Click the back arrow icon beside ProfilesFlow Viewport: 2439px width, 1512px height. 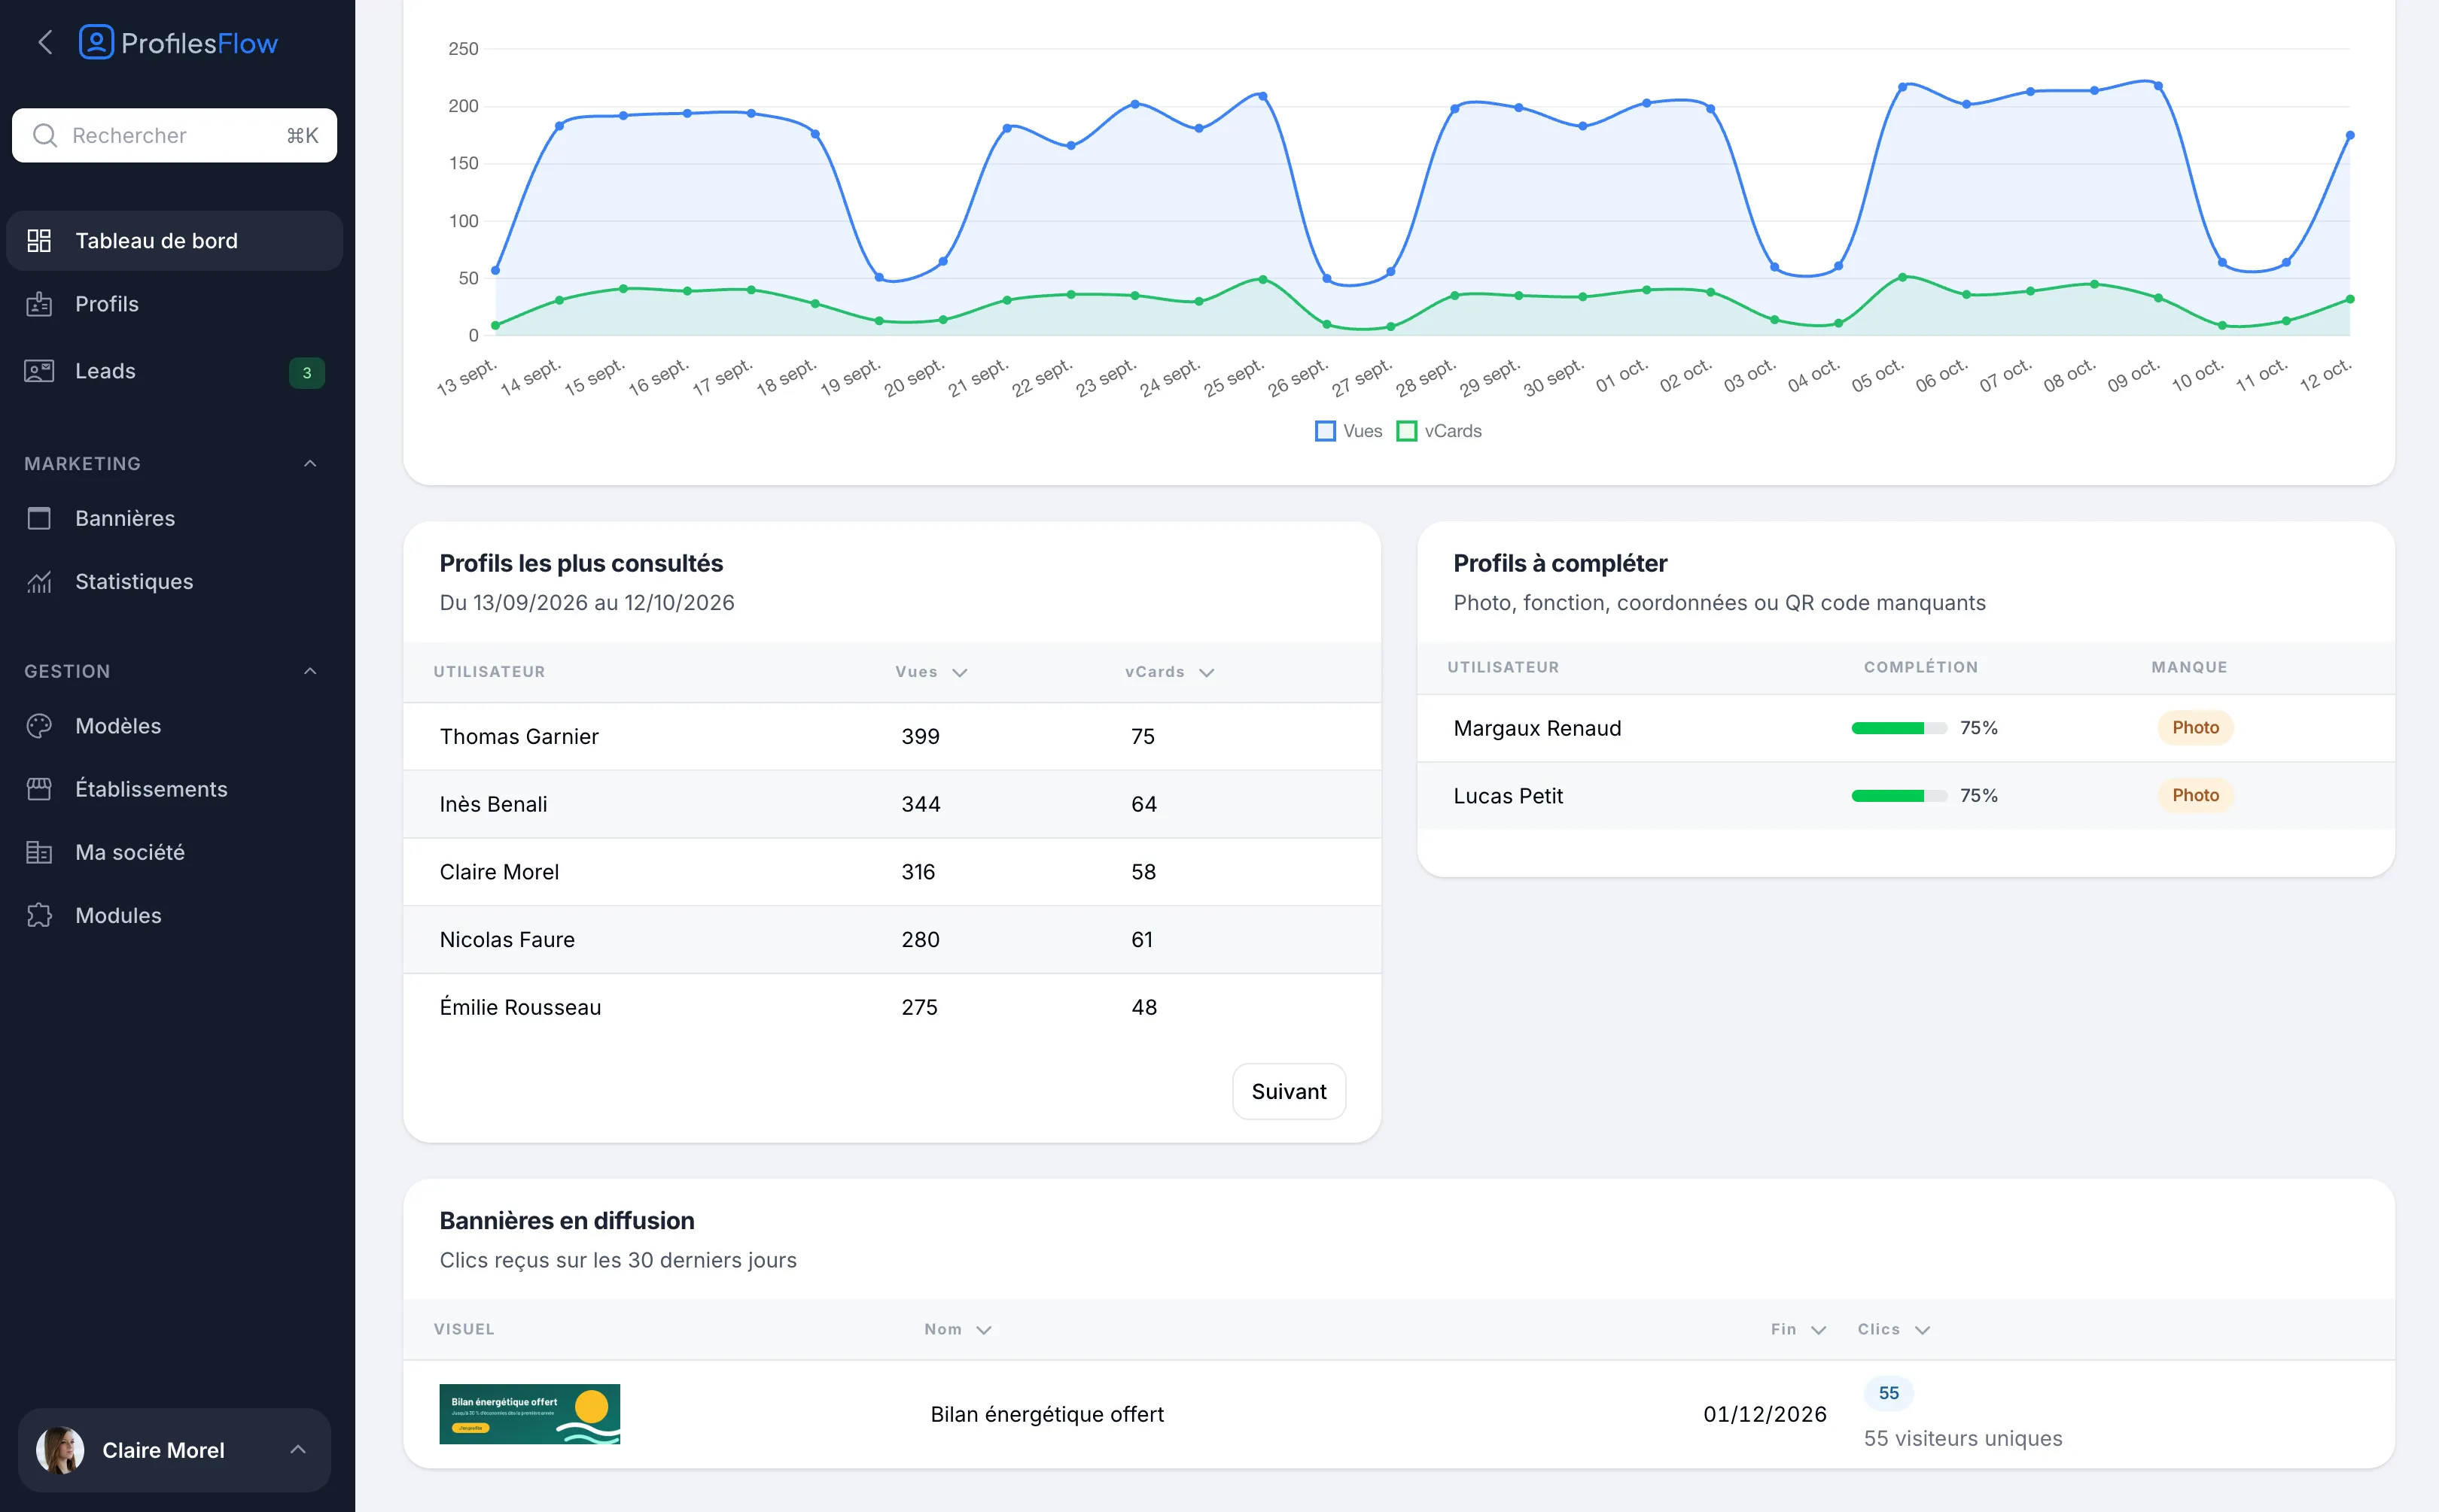(45, 42)
